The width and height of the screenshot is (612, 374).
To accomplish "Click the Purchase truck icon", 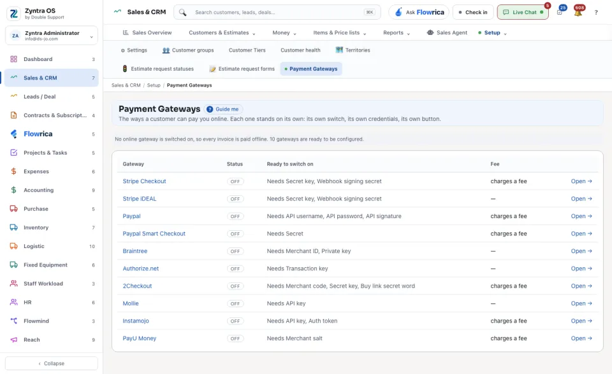I will 13,209.
